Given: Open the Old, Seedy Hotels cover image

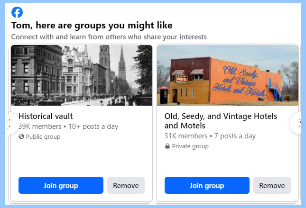Looking at the screenshot, I should point(227,75).
